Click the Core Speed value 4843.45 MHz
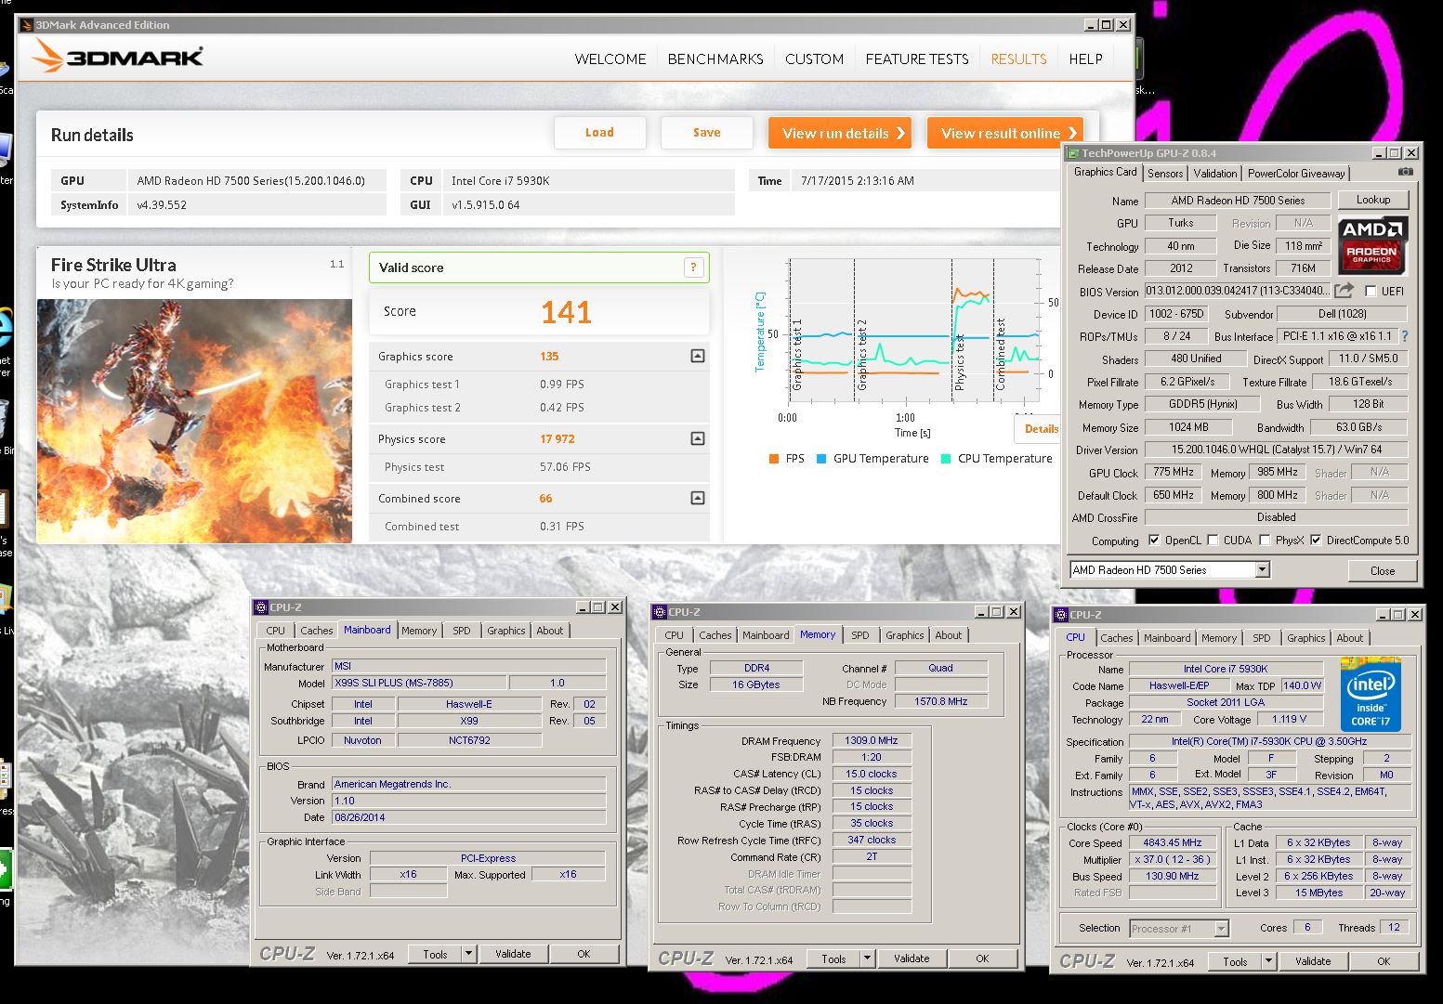The width and height of the screenshot is (1443, 1004). point(1173,842)
